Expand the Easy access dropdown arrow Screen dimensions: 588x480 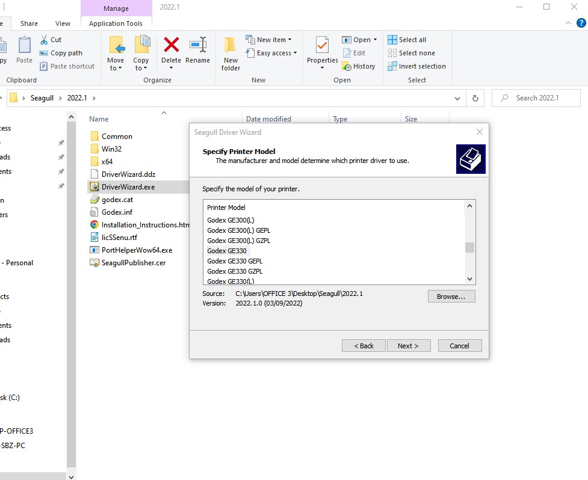pyautogui.click(x=295, y=53)
